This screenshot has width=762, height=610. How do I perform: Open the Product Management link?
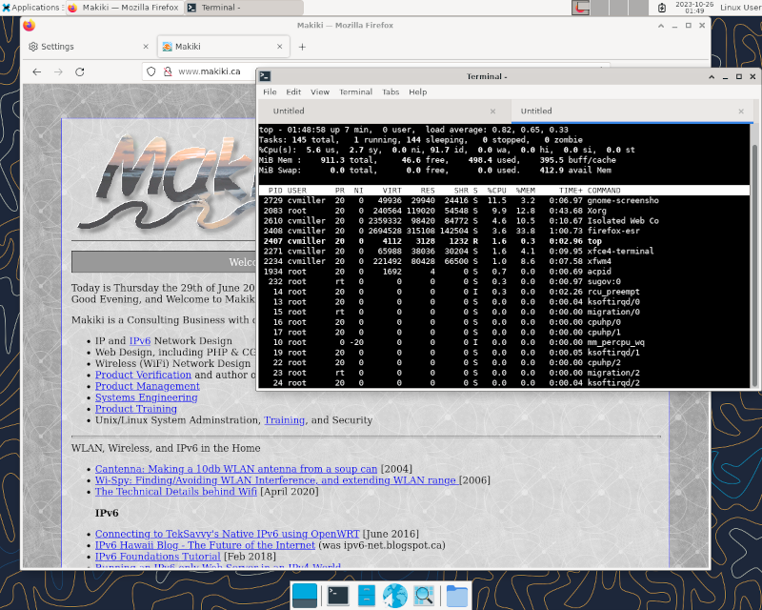148,386
